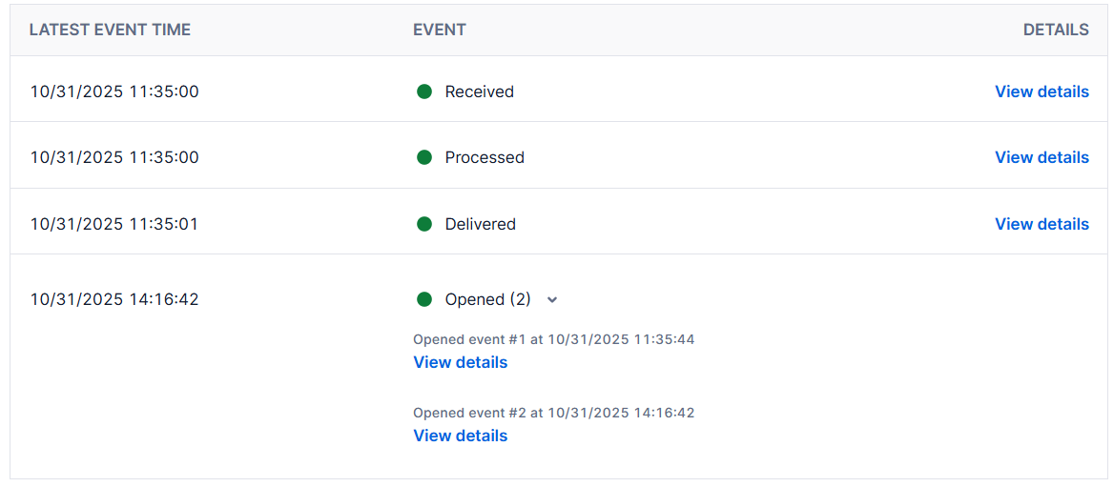Click the green status dot beside Delivered
1114x487 pixels.
pyautogui.click(x=424, y=224)
